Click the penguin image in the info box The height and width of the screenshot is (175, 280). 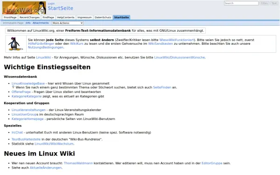(x=15, y=44)
